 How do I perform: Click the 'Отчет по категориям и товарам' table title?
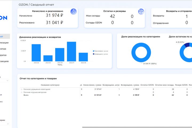pos(38,78)
